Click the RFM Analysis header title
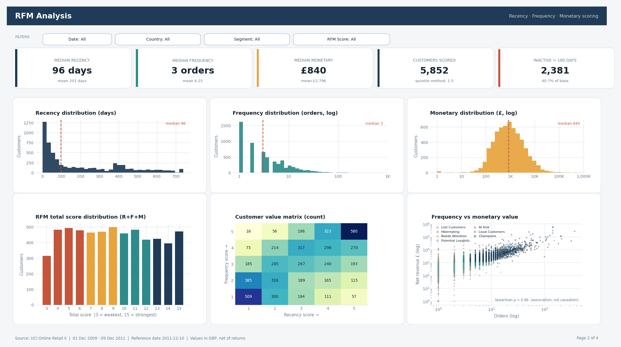The image size is (621, 347). click(x=43, y=16)
